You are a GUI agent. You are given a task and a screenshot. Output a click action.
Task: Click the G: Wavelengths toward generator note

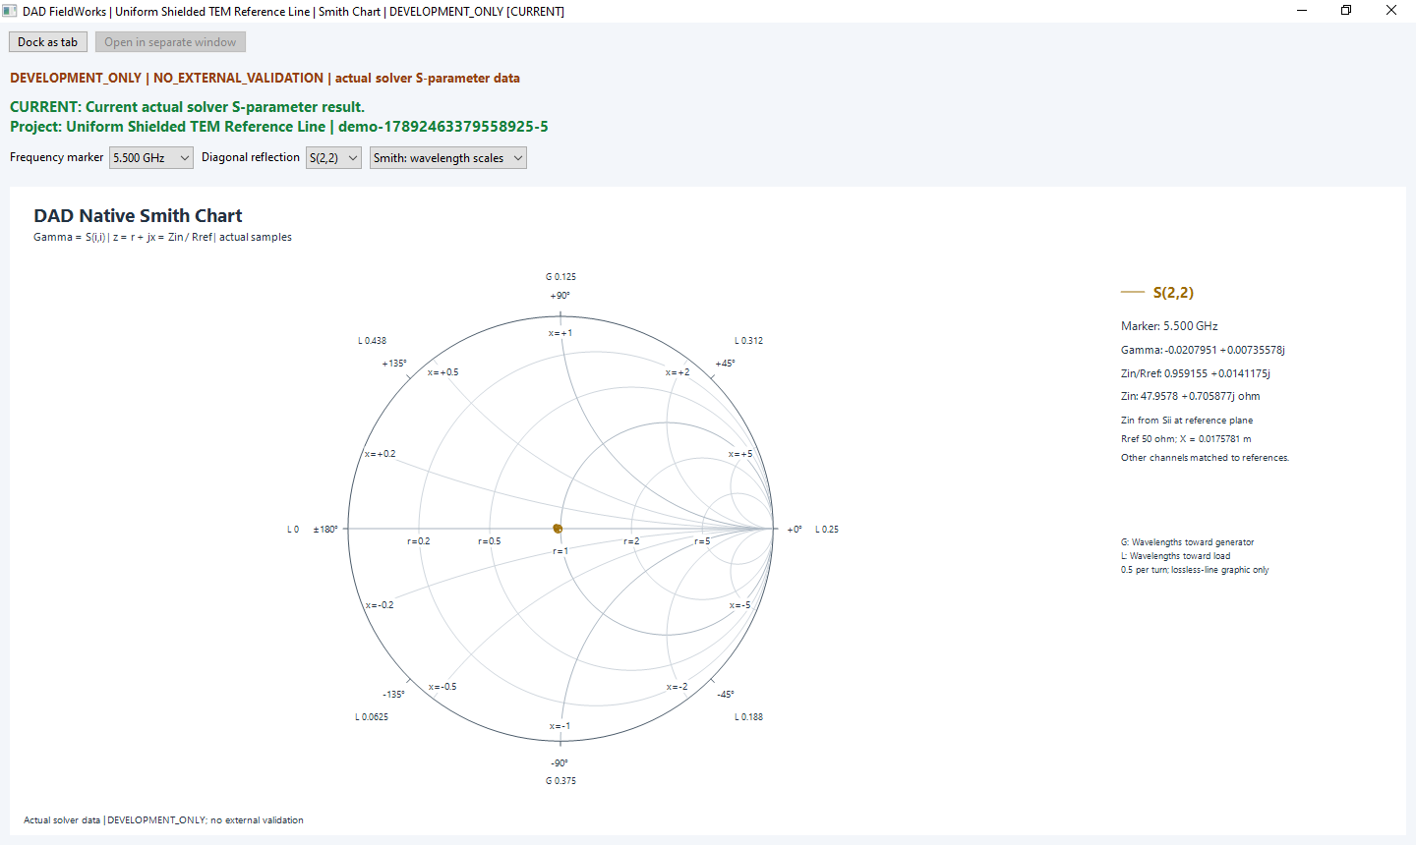1188,542
